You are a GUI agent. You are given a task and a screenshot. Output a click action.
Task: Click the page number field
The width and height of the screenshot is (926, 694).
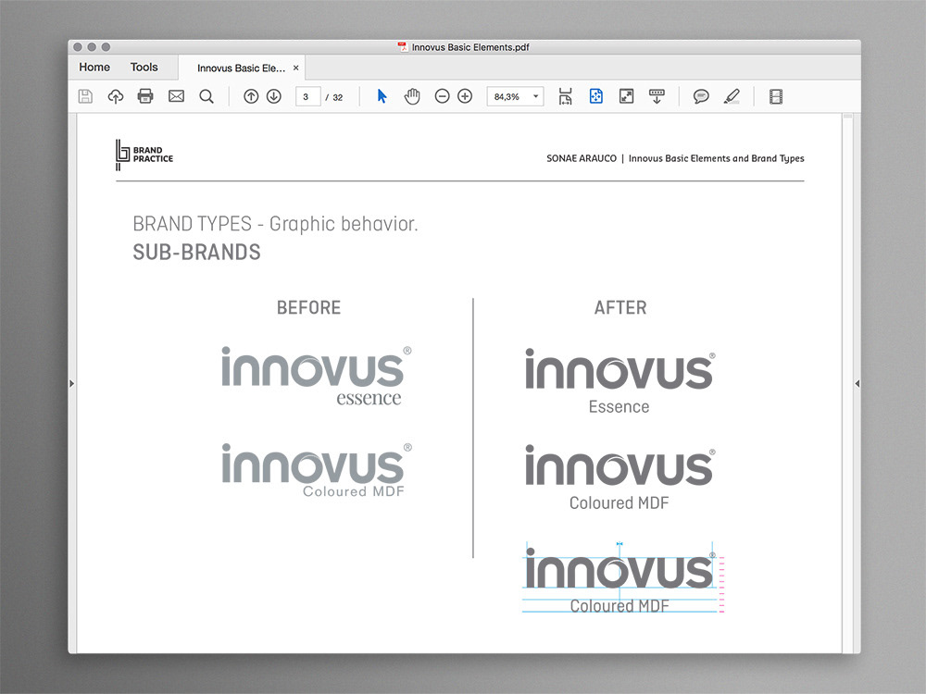307,97
